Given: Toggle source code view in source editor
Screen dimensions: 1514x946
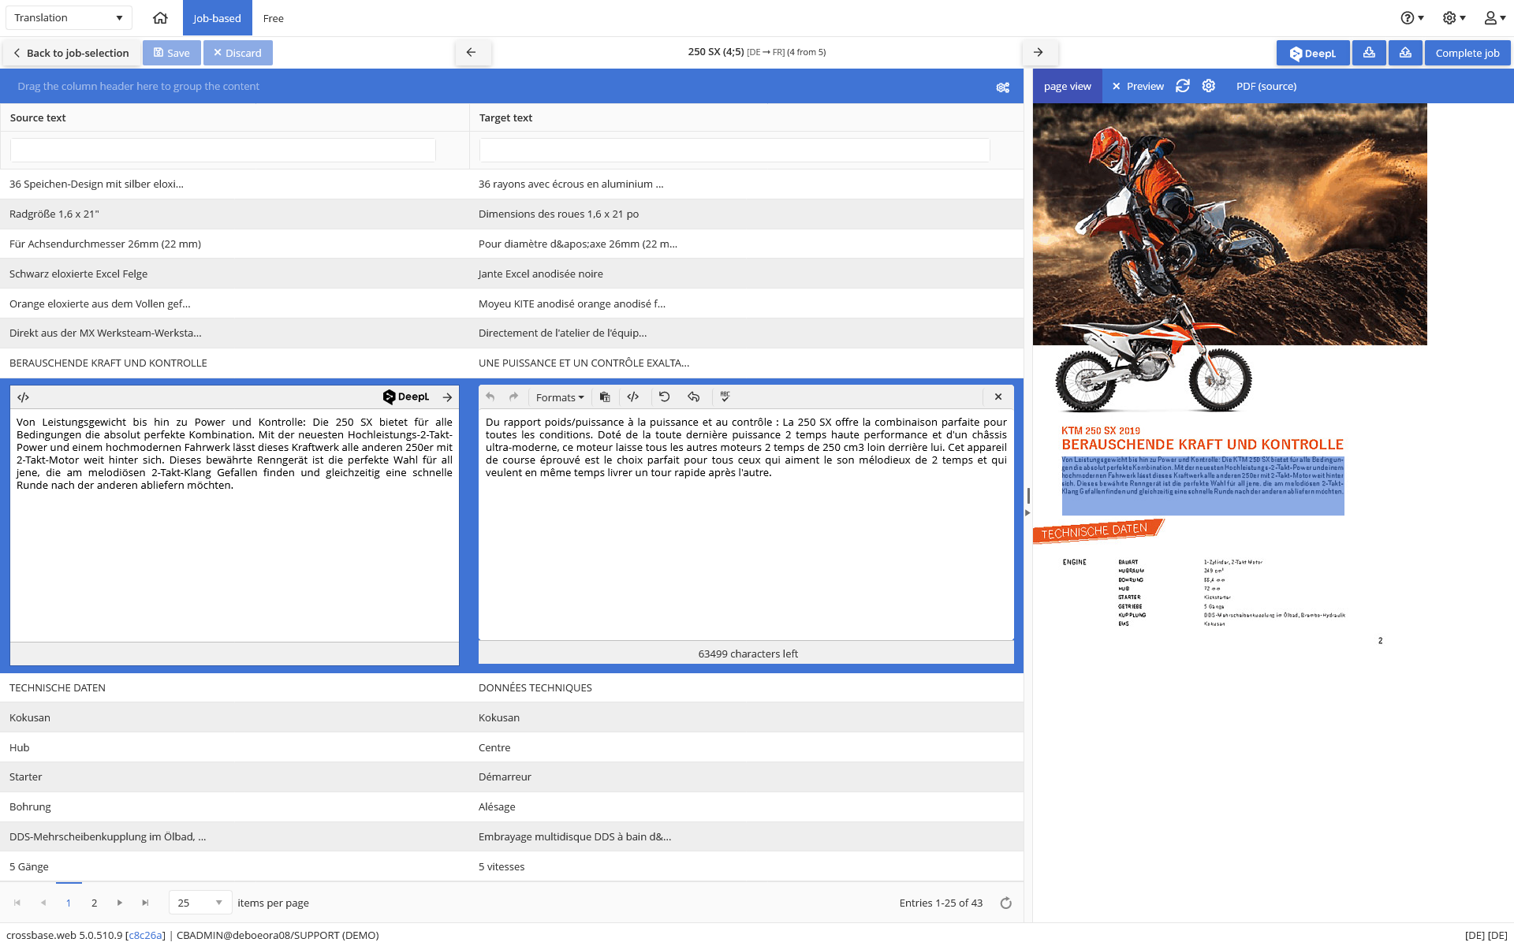Looking at the screenshot, I should click(24, 397).
